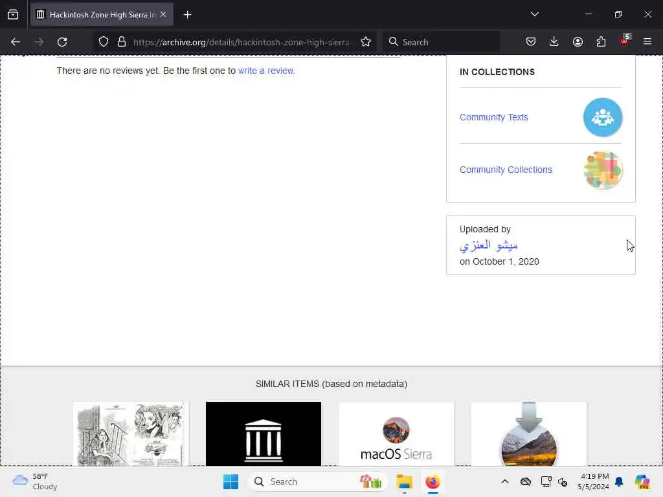
Task: Save page to Pocket
Action: pos(531,41)
